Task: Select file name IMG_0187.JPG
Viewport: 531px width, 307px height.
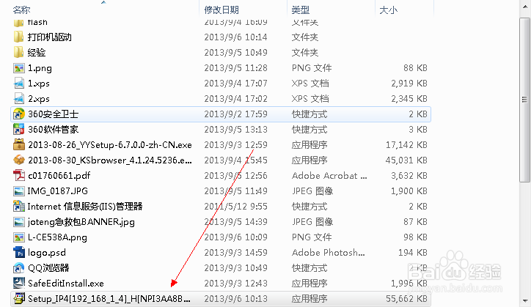Action: [57, 191]
